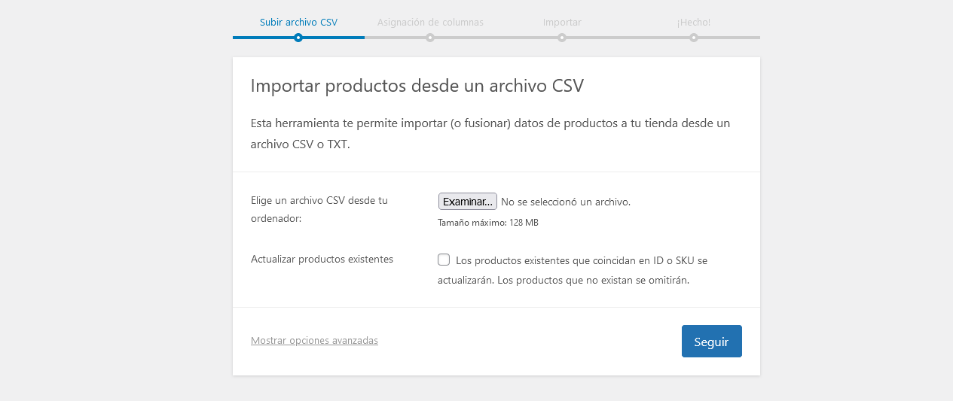Screen dimensions: 953x401
Task: Click the active blue step circle marker
Action: [298, 38]
